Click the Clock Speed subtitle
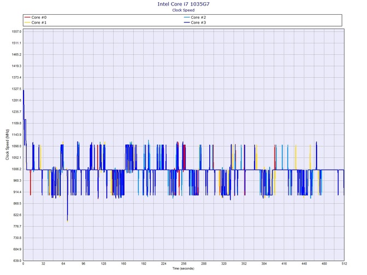 pyautogui.click(x=184, y=10)
